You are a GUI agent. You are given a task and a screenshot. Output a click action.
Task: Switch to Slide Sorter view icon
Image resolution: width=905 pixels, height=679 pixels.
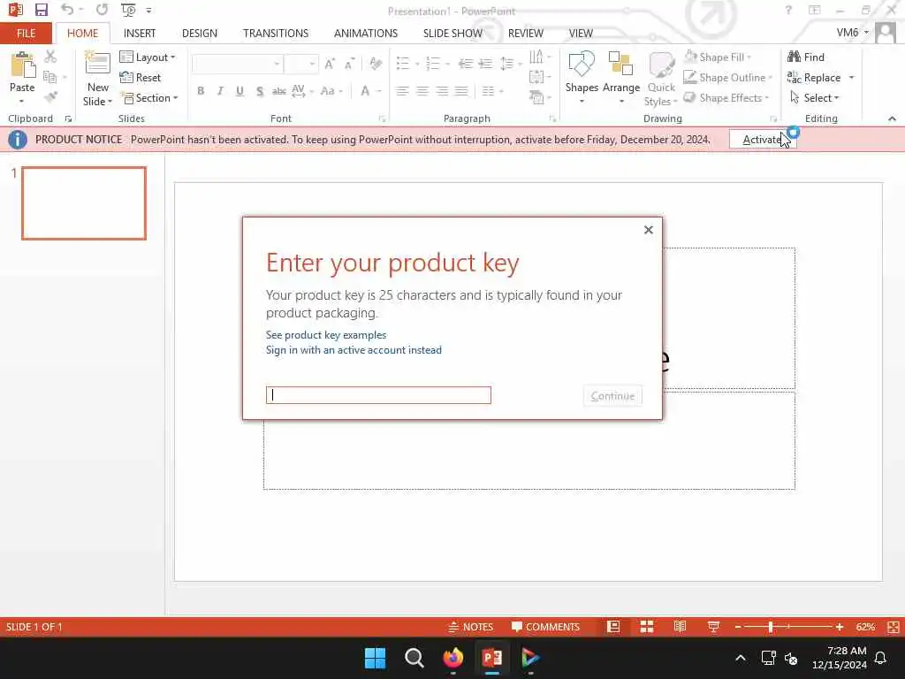tap(647, 627)
